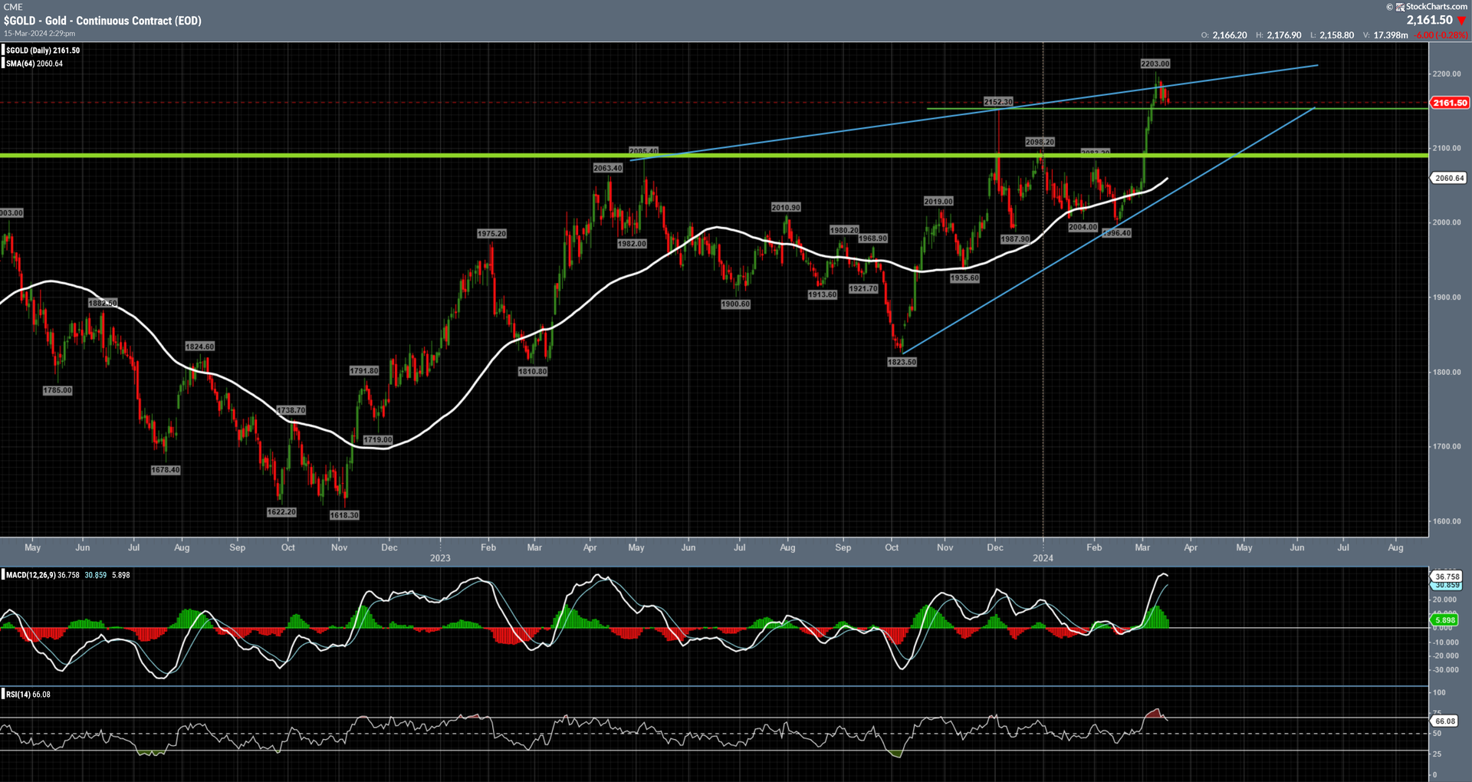Viewport: 1472px width, 782px height.
Task: Click the 2023 year label on time axis
Action: click(x=440, y=558)
